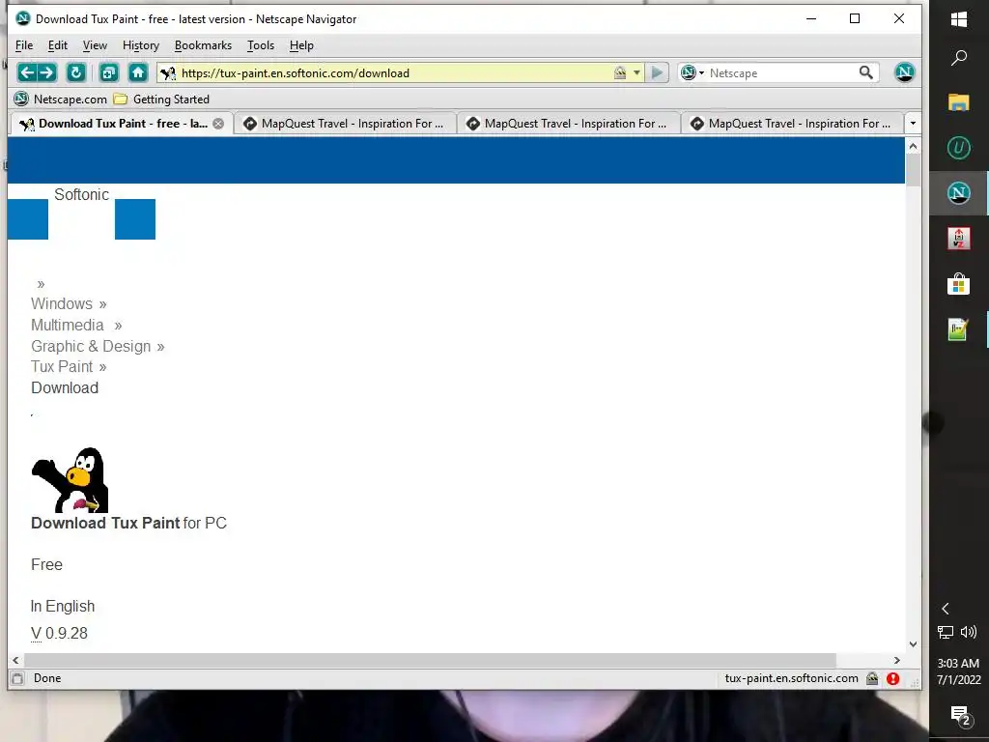Screen dimensions: 989x742
Task: Open Windows Search from the taskbar
Action: point(959,58)
